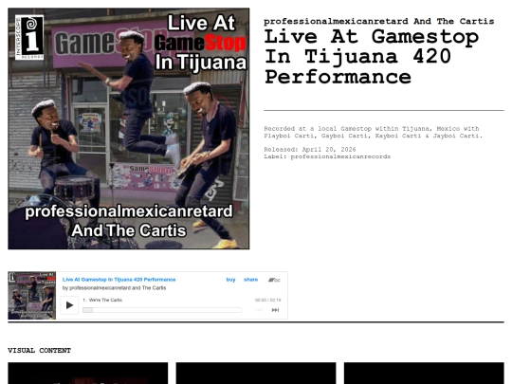Click the buy link in player
Screen dimensions: 512x384
[230, 280]
